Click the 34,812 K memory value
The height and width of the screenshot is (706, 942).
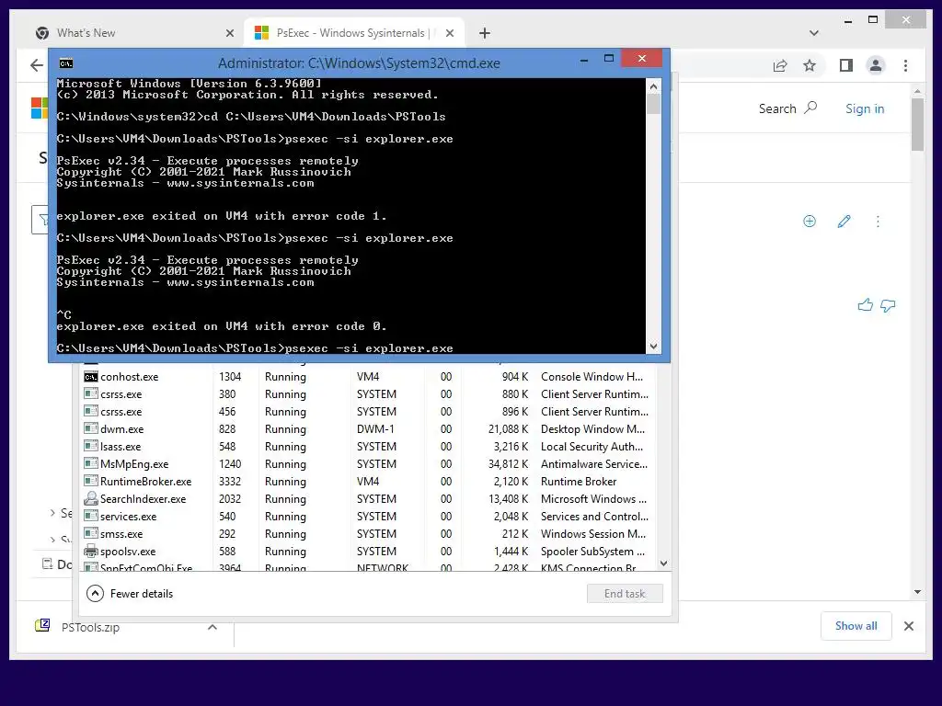click(508, 463)
